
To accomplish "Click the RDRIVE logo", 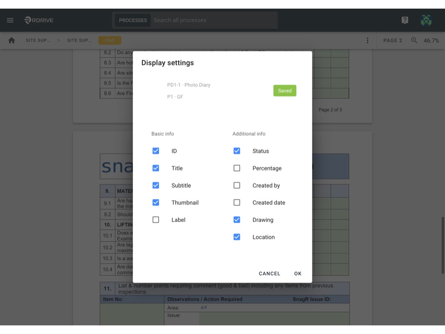I will [39, 20].
